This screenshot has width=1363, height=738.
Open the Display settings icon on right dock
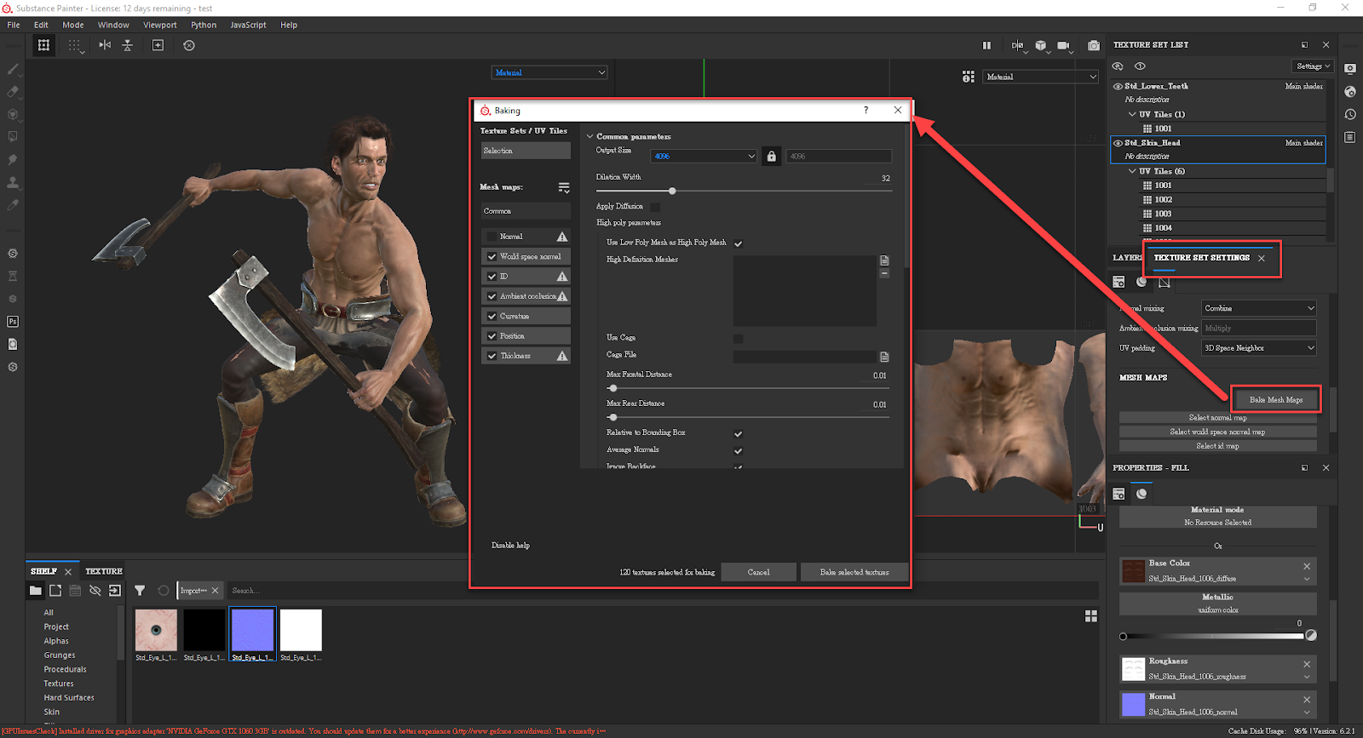1350,68
